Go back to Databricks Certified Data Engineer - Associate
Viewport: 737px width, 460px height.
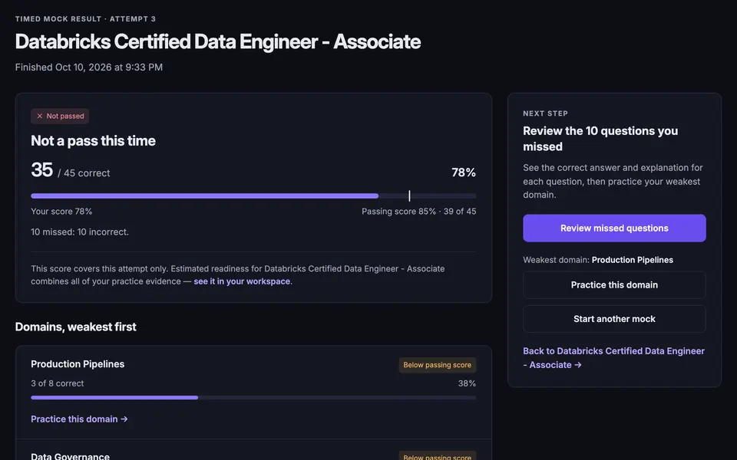613,358
